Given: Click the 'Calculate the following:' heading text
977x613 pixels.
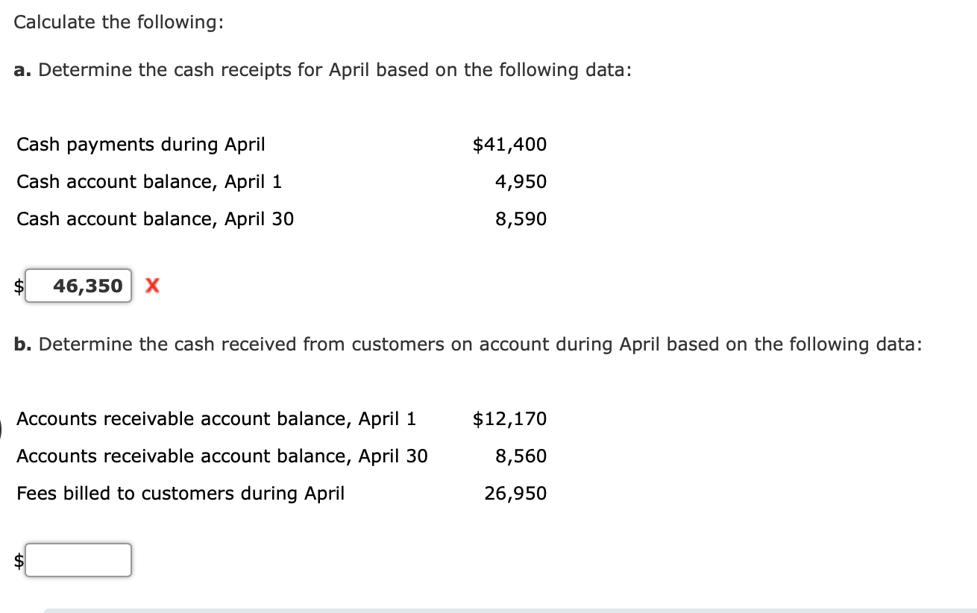Looking at the screenshot, I should point(118,22).
